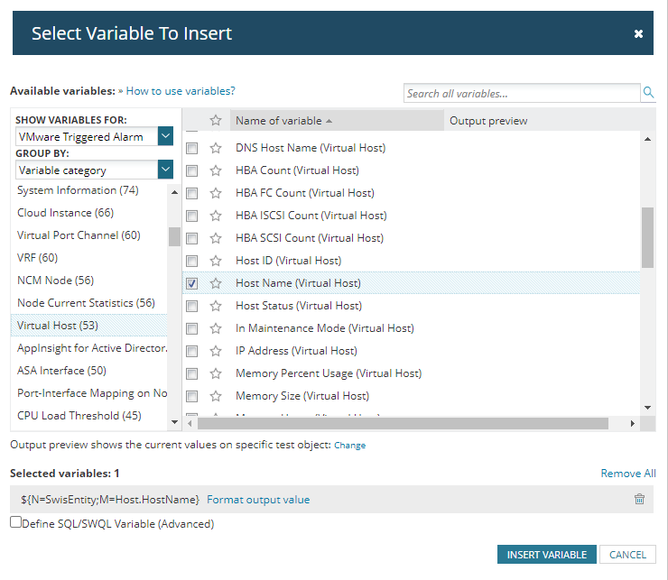Image resolution: width=668 pixels, height=580 pixels.
Task: Expand the Group By dropdown
Action: point(165,170)
